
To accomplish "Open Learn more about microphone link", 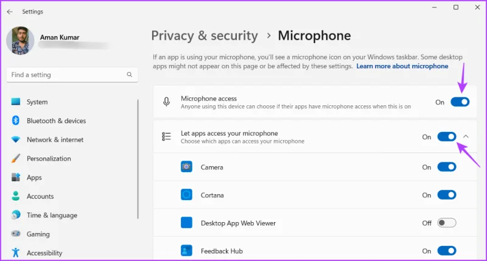I will 402,66.
